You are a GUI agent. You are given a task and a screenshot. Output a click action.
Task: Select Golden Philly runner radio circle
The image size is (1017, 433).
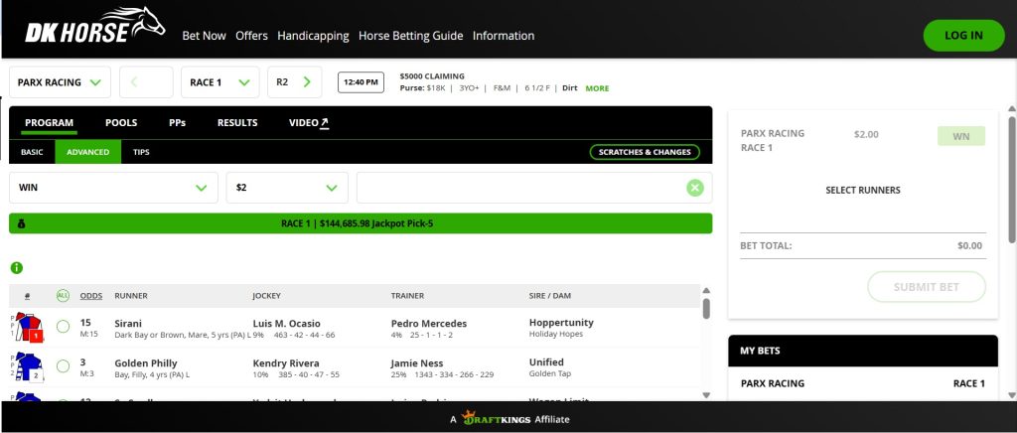pyautogui.click(x=63, y=366)
